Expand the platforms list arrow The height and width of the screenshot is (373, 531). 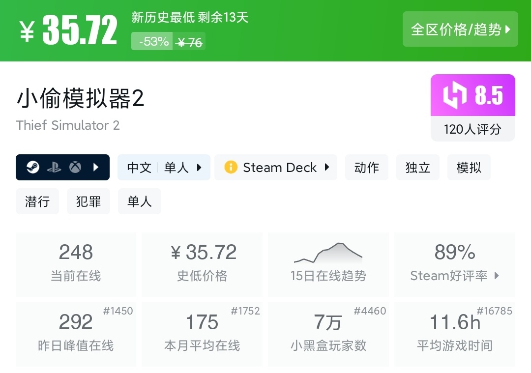pyautogui.click(x=96, y=168)
